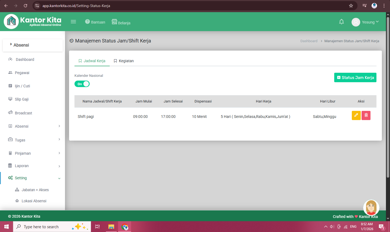This screenshot has height=232, width=390.
Task: Toggle the hamburger sidebar menu icon
Action: coord(73,22)
